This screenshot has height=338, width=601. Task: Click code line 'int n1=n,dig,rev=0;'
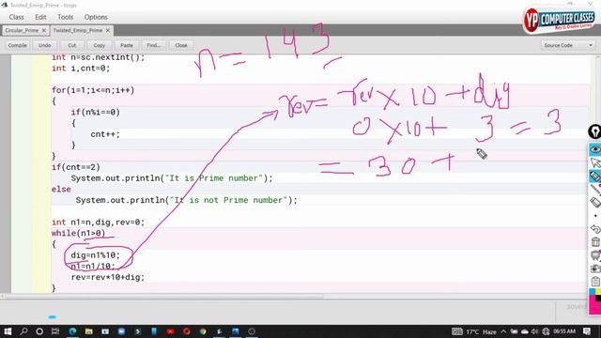pos(98,223)
